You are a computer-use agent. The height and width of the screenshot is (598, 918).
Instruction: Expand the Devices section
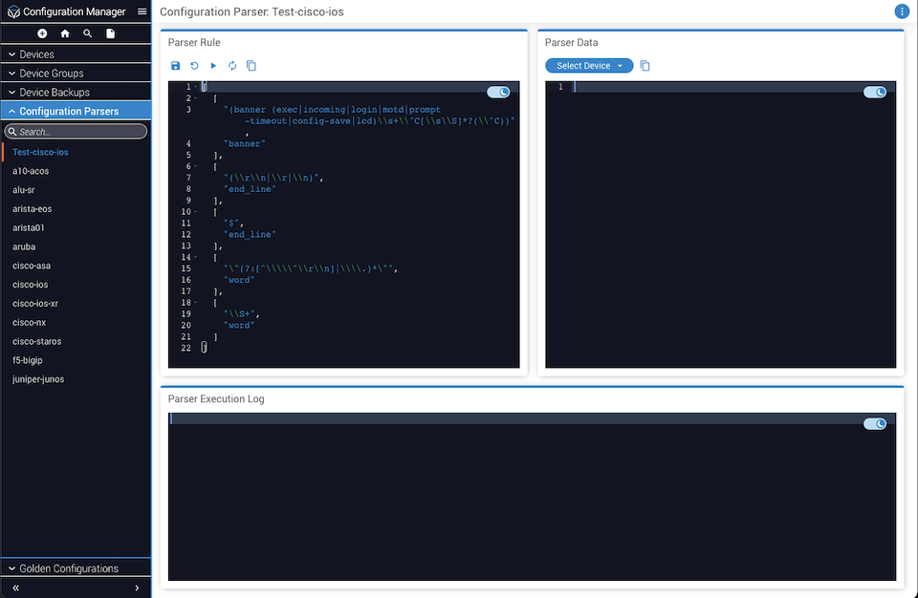pos(76,54)
